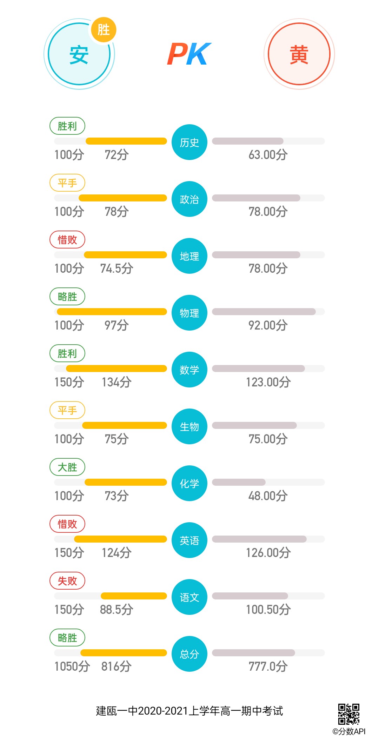Tap the 政治 subject circle icon
Image resolution: width=379 pixels, height=750 pixels.
click(189, 199)
